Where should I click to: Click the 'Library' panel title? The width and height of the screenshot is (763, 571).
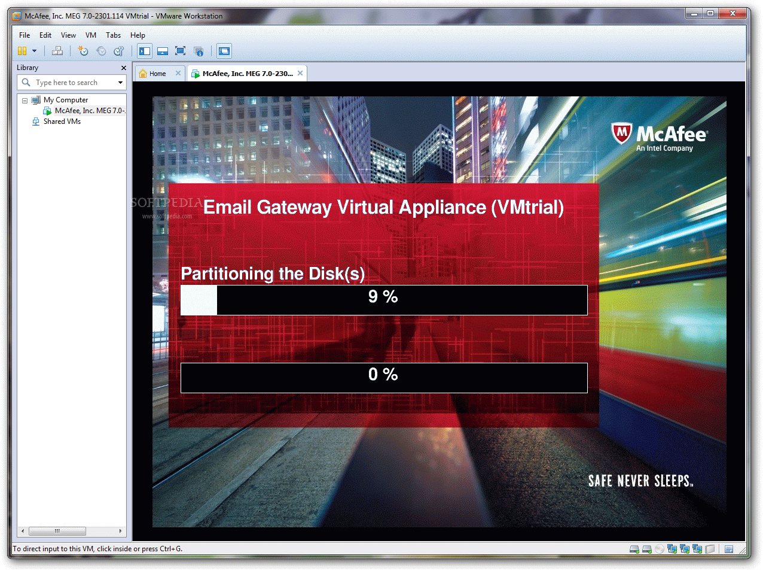28,68
